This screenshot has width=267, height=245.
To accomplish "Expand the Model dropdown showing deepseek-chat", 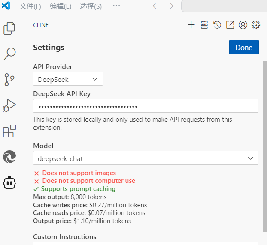I will (146, 158).
